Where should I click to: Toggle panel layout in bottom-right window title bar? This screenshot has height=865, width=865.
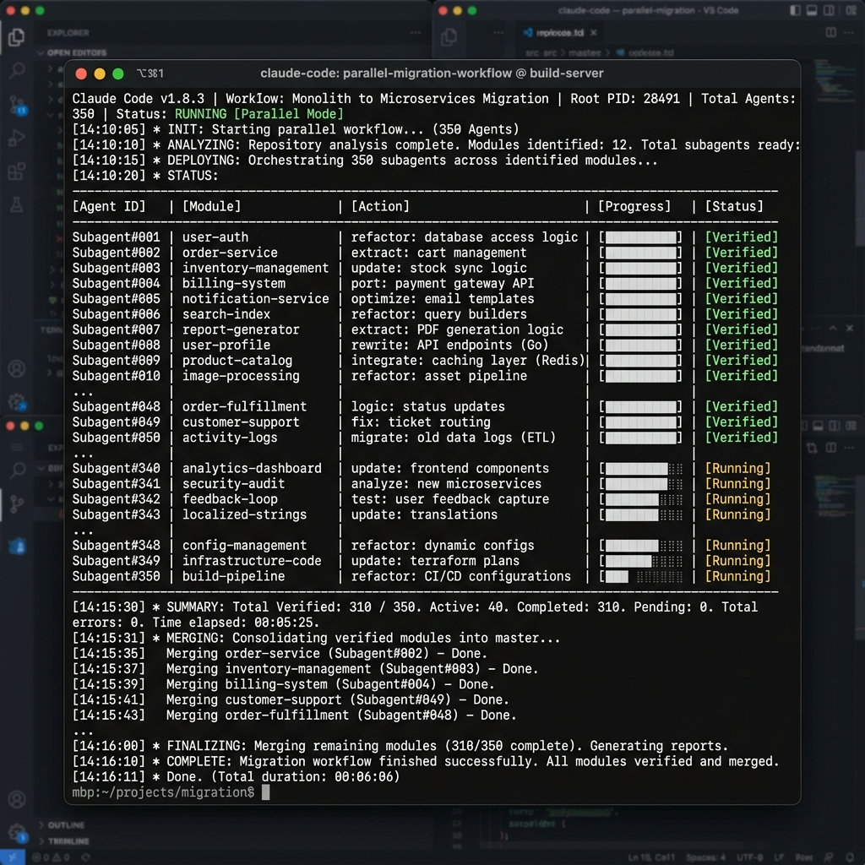pos(818,426)
